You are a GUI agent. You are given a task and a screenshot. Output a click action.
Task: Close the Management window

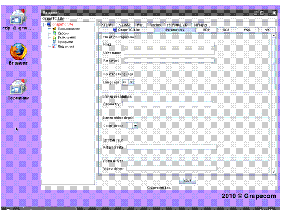(274, 13)
